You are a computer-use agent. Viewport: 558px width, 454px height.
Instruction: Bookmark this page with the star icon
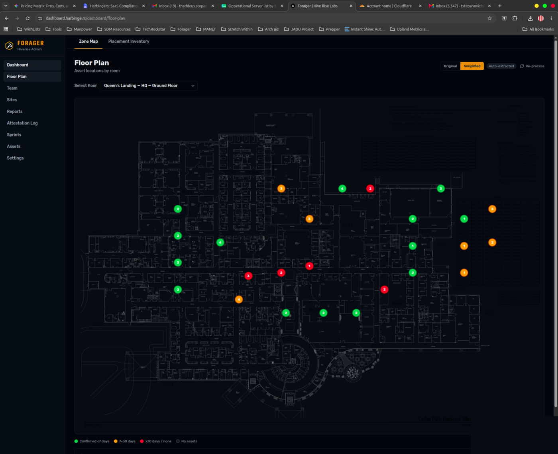click(x=489, y=18)
